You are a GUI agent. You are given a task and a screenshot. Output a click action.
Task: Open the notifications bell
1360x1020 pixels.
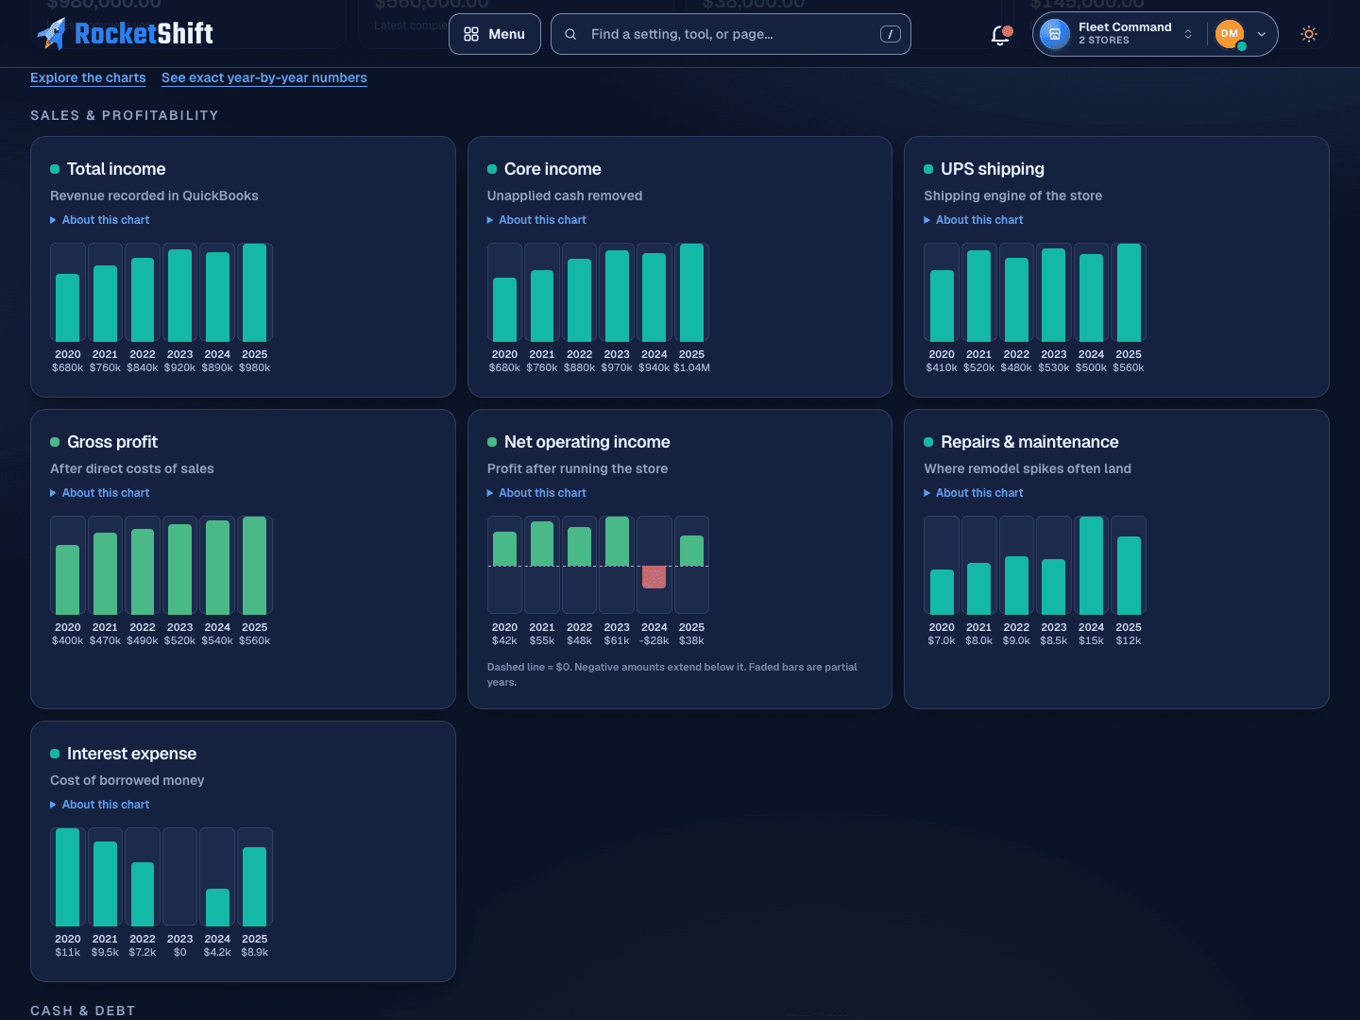[x=1000, y=35]
